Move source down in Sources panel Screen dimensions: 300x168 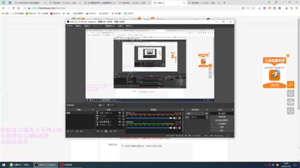coord(115,131)
